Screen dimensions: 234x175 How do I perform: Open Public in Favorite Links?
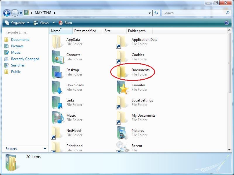pyautogui.click(x=16, y=72)
